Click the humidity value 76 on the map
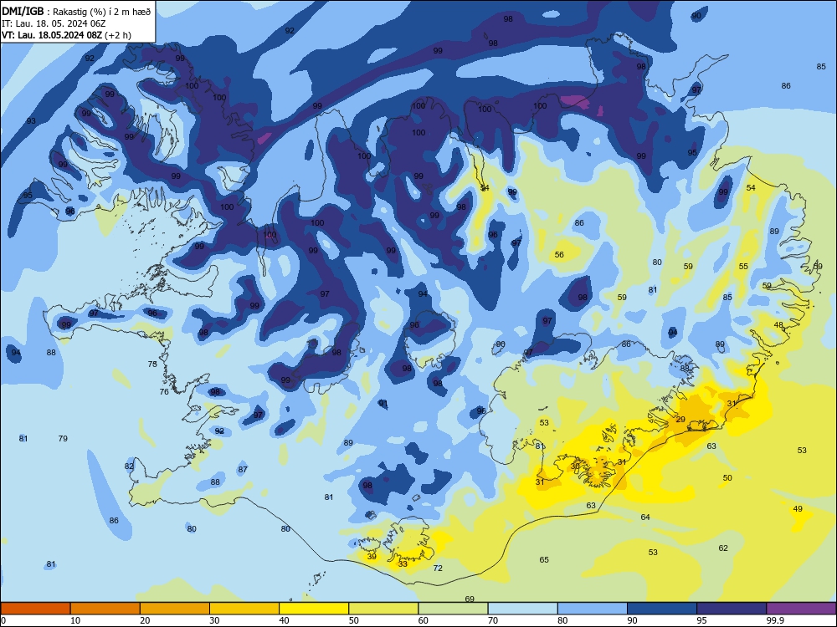Viewport: 837px width, 627px height. pyautogui.click(x=164, y=391)
